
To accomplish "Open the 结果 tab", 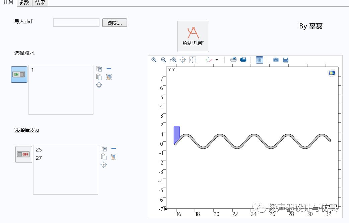I will (40, 3).
